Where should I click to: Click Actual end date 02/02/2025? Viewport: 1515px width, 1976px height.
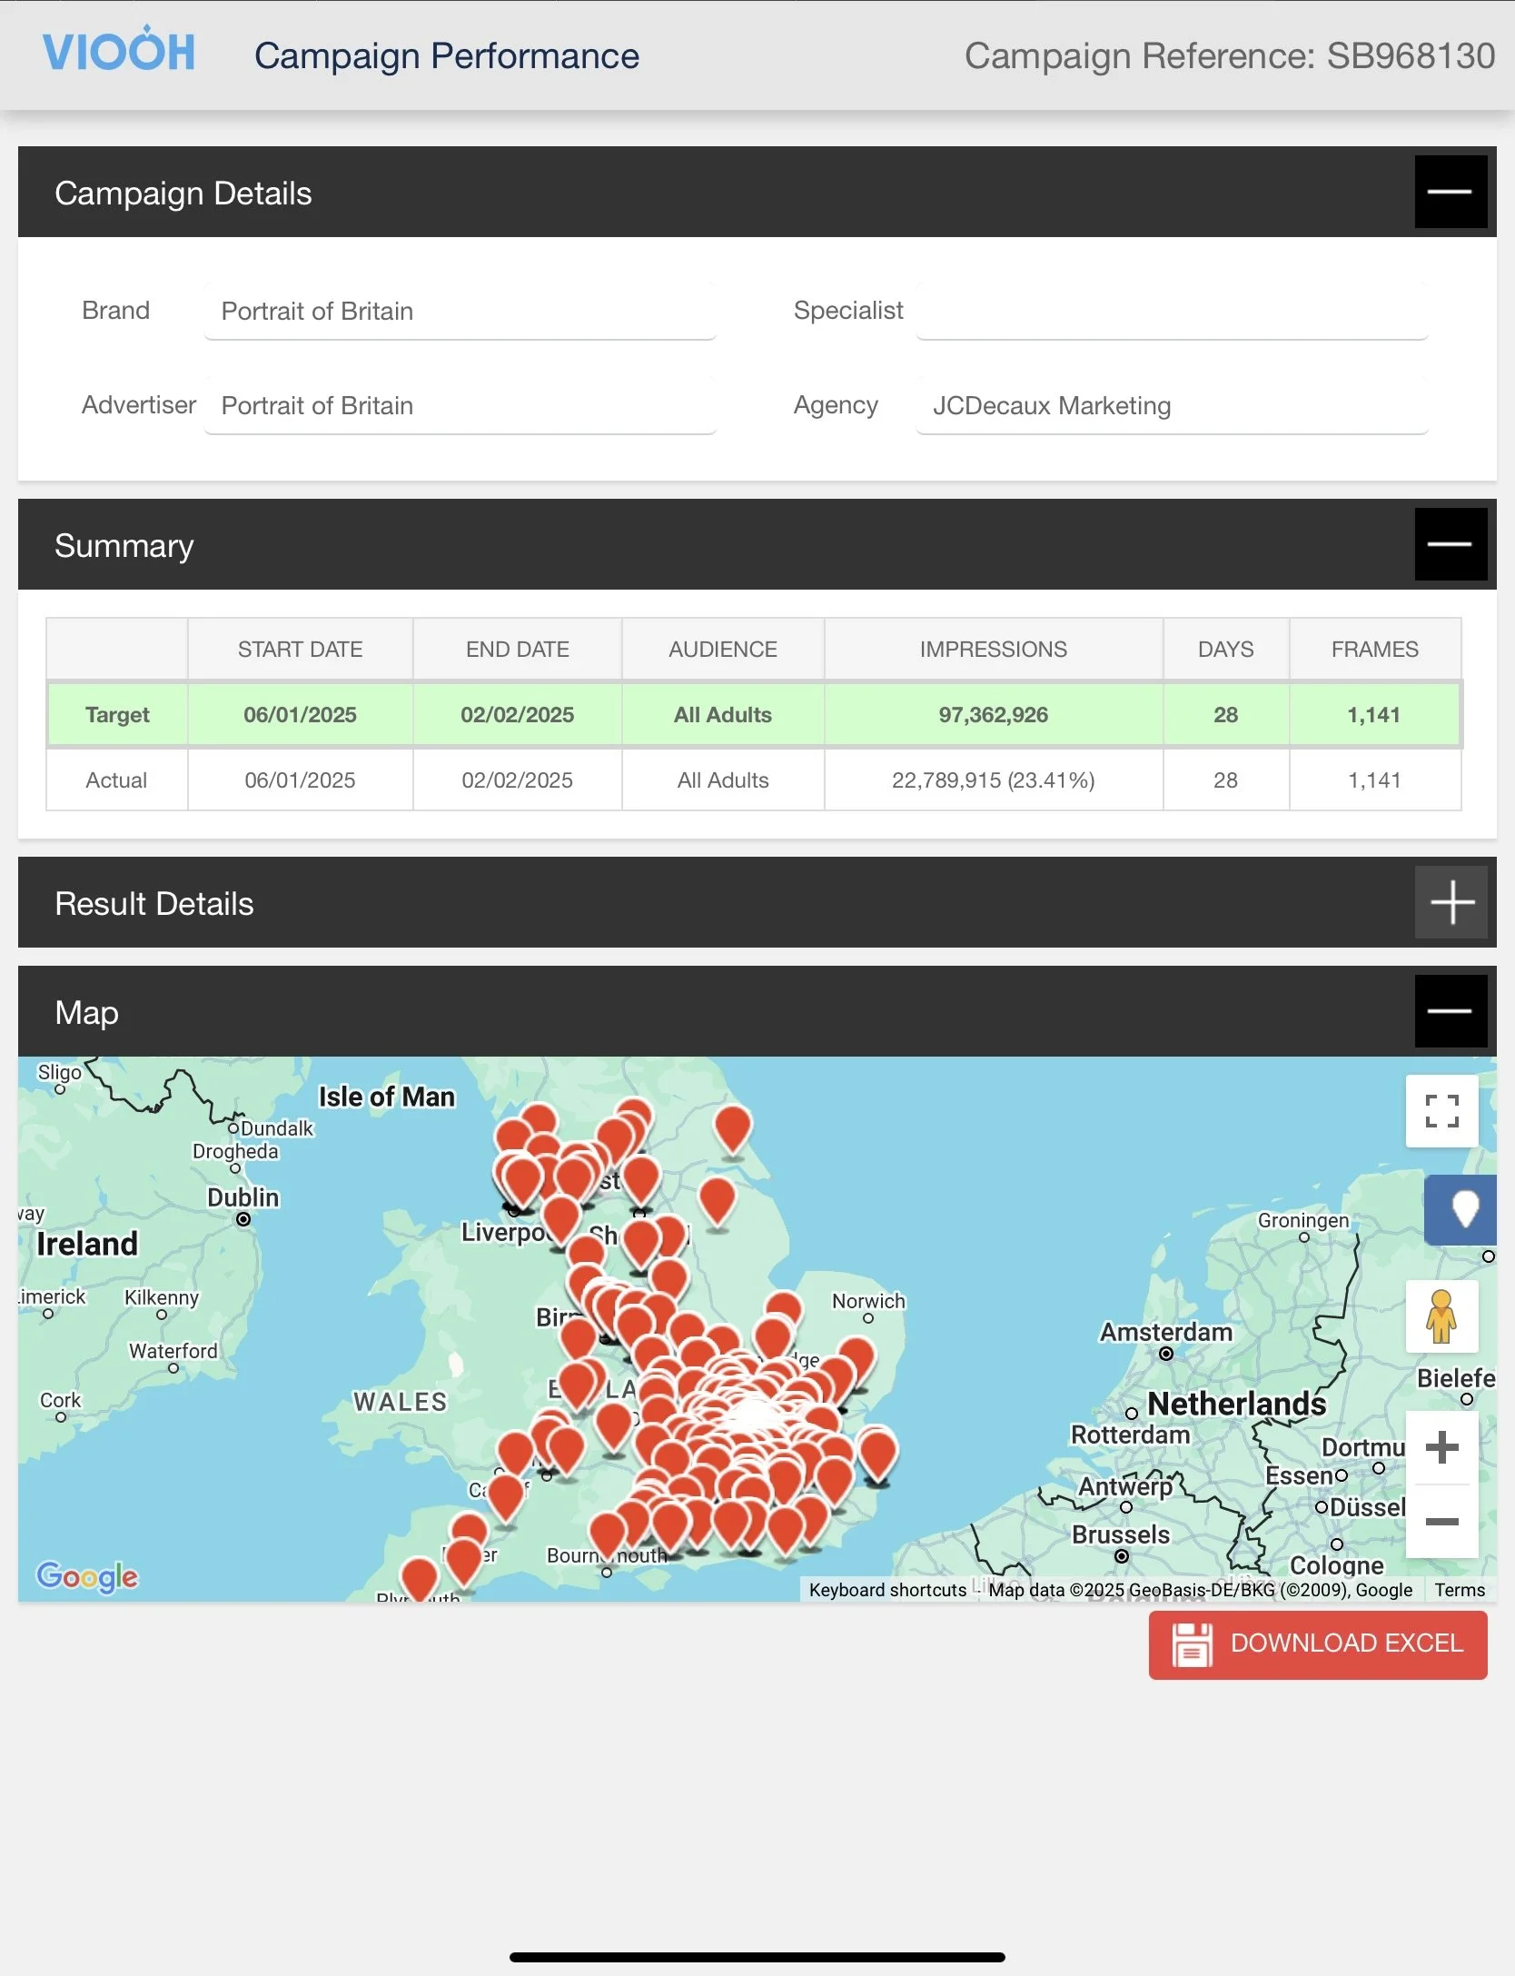coord(518,780)
